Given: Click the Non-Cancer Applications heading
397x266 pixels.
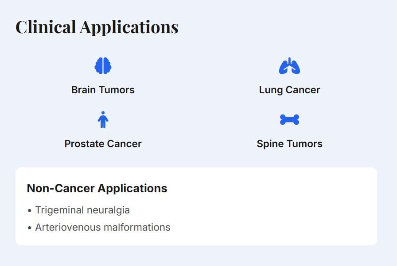Looking at the screenshot, I should point(97,188).
